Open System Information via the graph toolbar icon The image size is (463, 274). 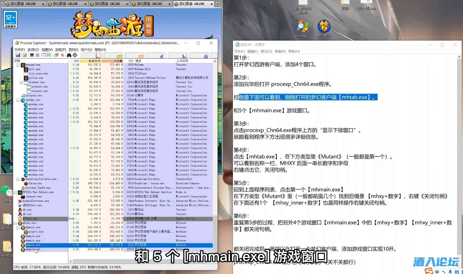[32, 55]
